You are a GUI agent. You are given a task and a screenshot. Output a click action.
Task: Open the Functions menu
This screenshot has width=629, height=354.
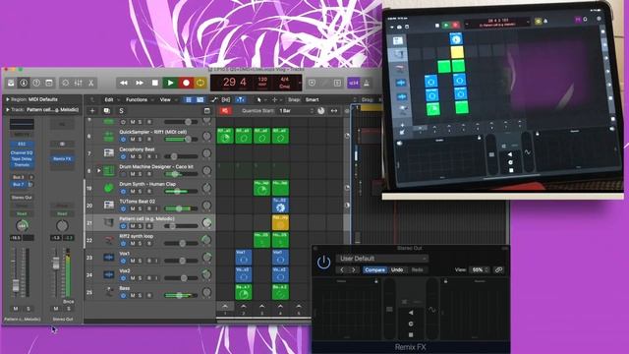pos(137,100)
